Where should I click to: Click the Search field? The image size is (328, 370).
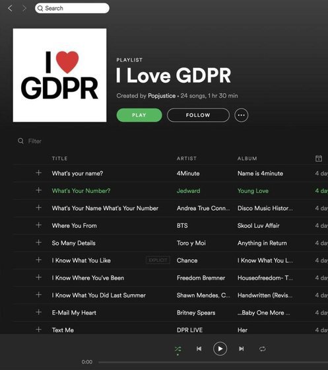[x=72, y=8]
